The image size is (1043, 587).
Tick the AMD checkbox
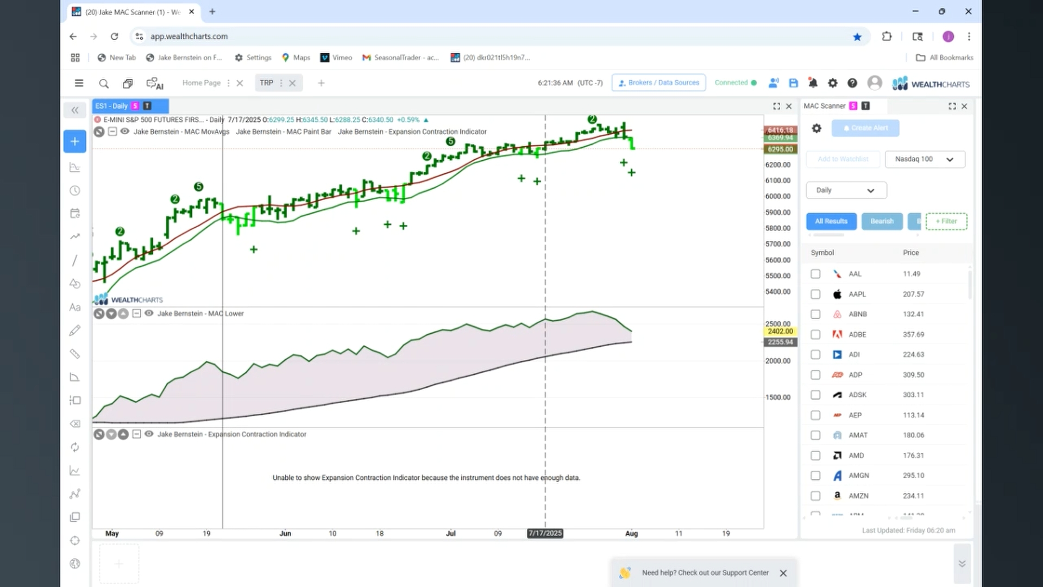tap(815, 455)
